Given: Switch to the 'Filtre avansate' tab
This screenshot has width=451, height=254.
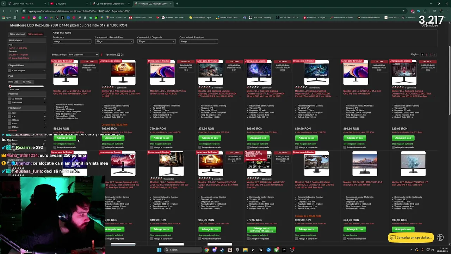Looking at the screenshot, I should pos(35,34).
